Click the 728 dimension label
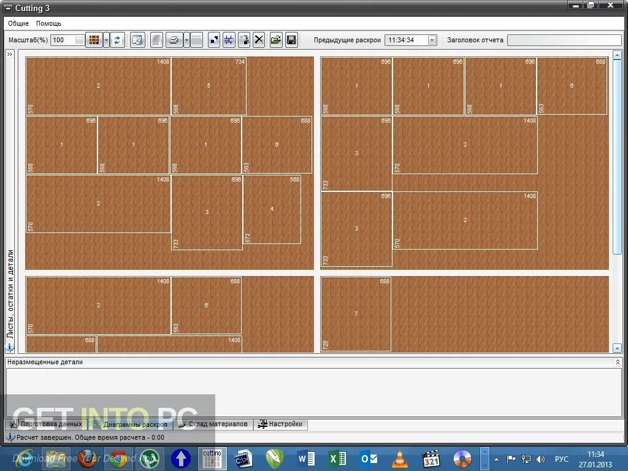The width and height of the screenshot is (628, 471). tap(325, 345)
